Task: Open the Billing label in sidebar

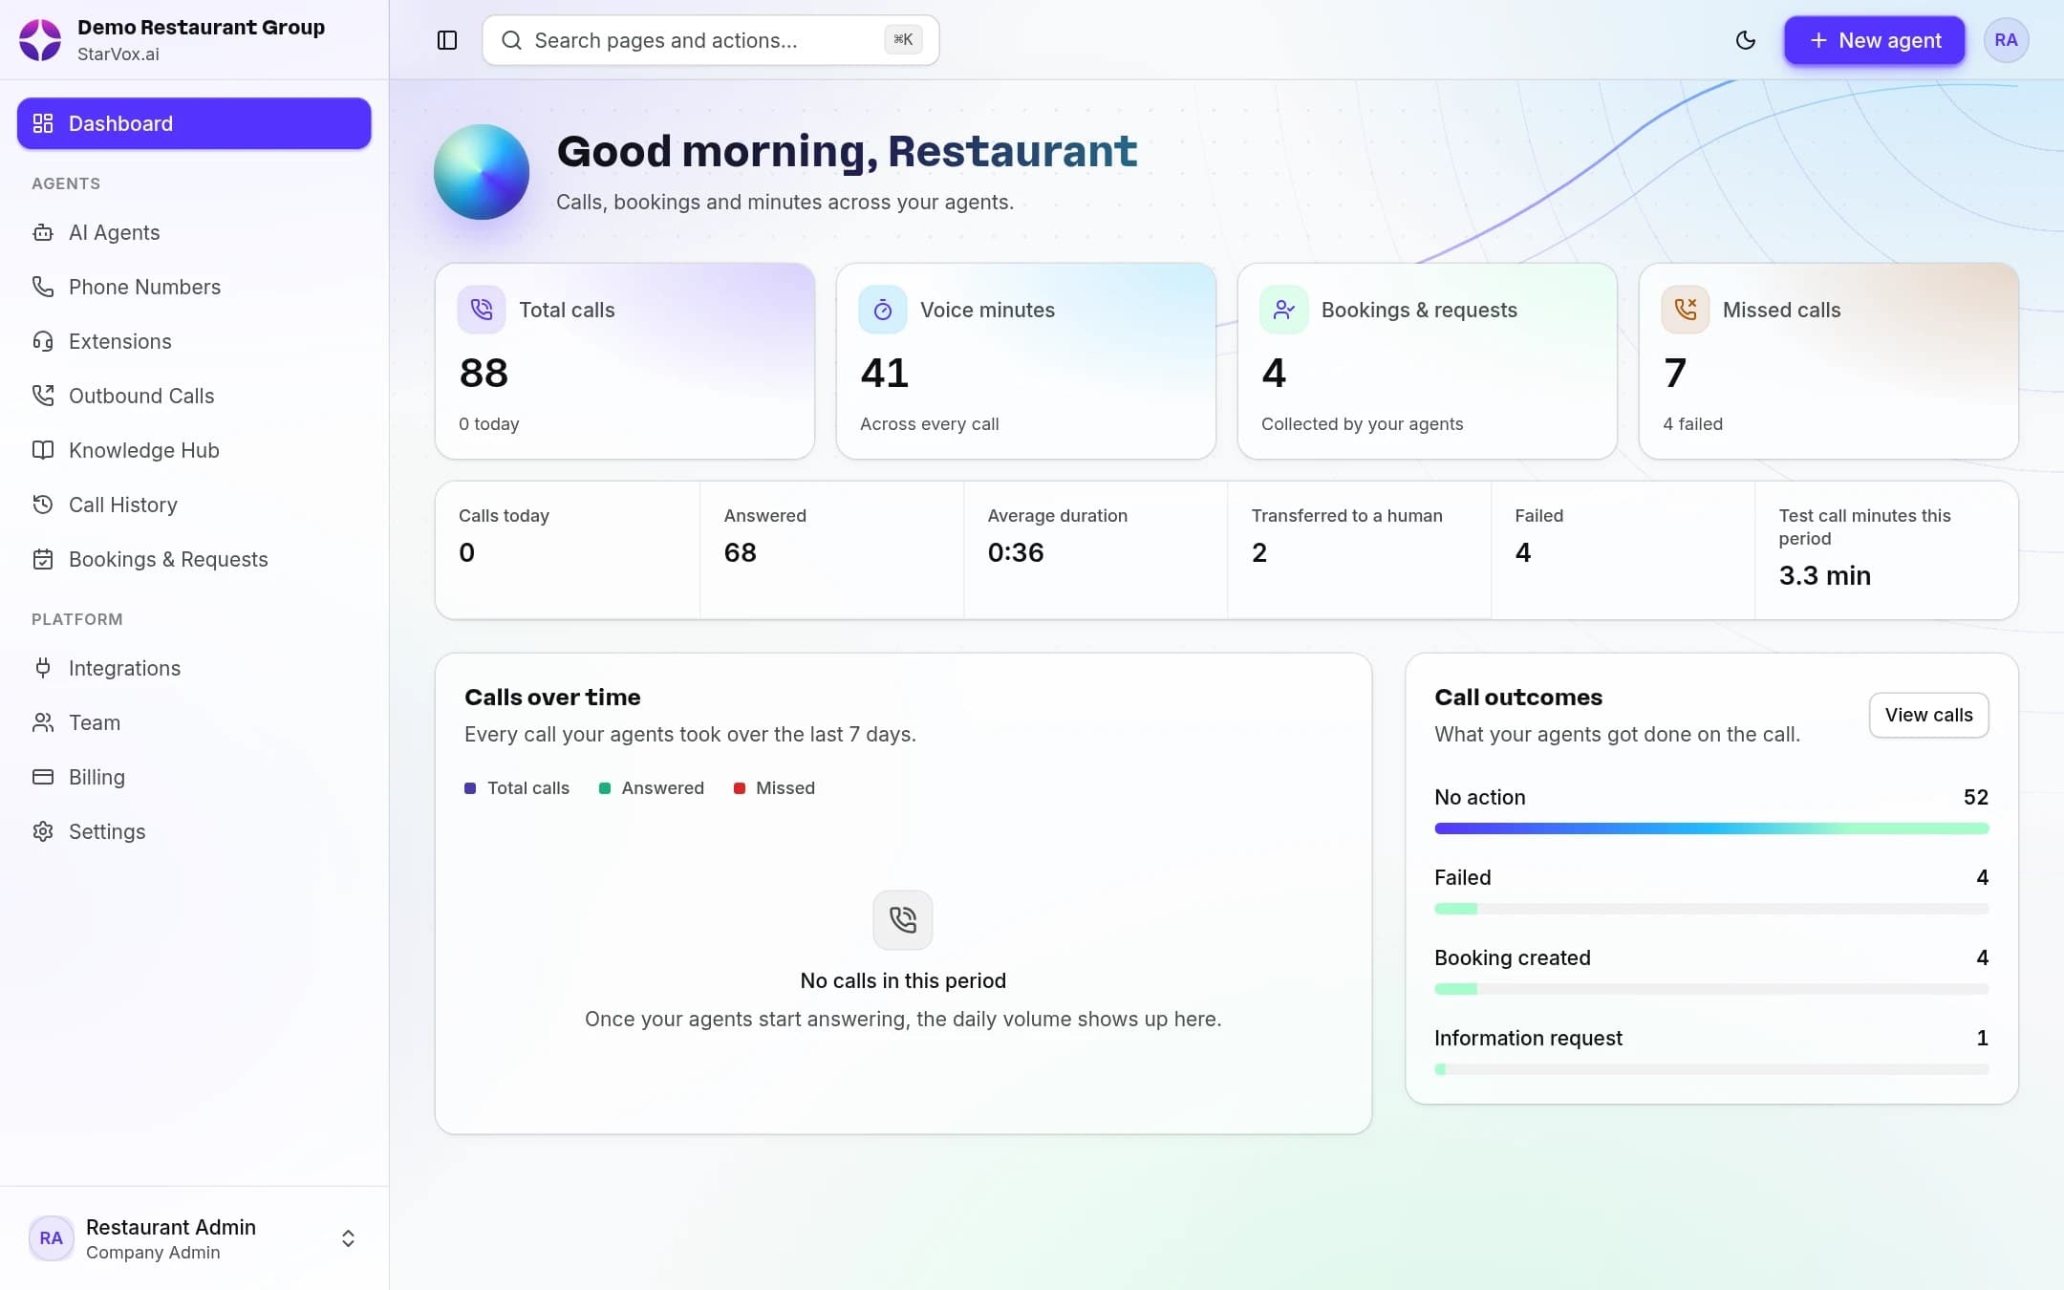Action: point(97,777)
